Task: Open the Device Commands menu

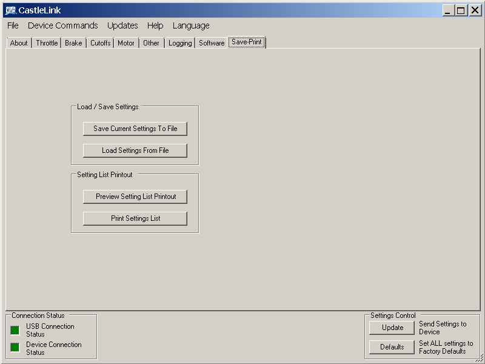Action: point(62,25)
